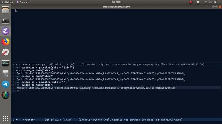
Task: Switch to Emacs in the dock
Action: click(x=6, y=31)
